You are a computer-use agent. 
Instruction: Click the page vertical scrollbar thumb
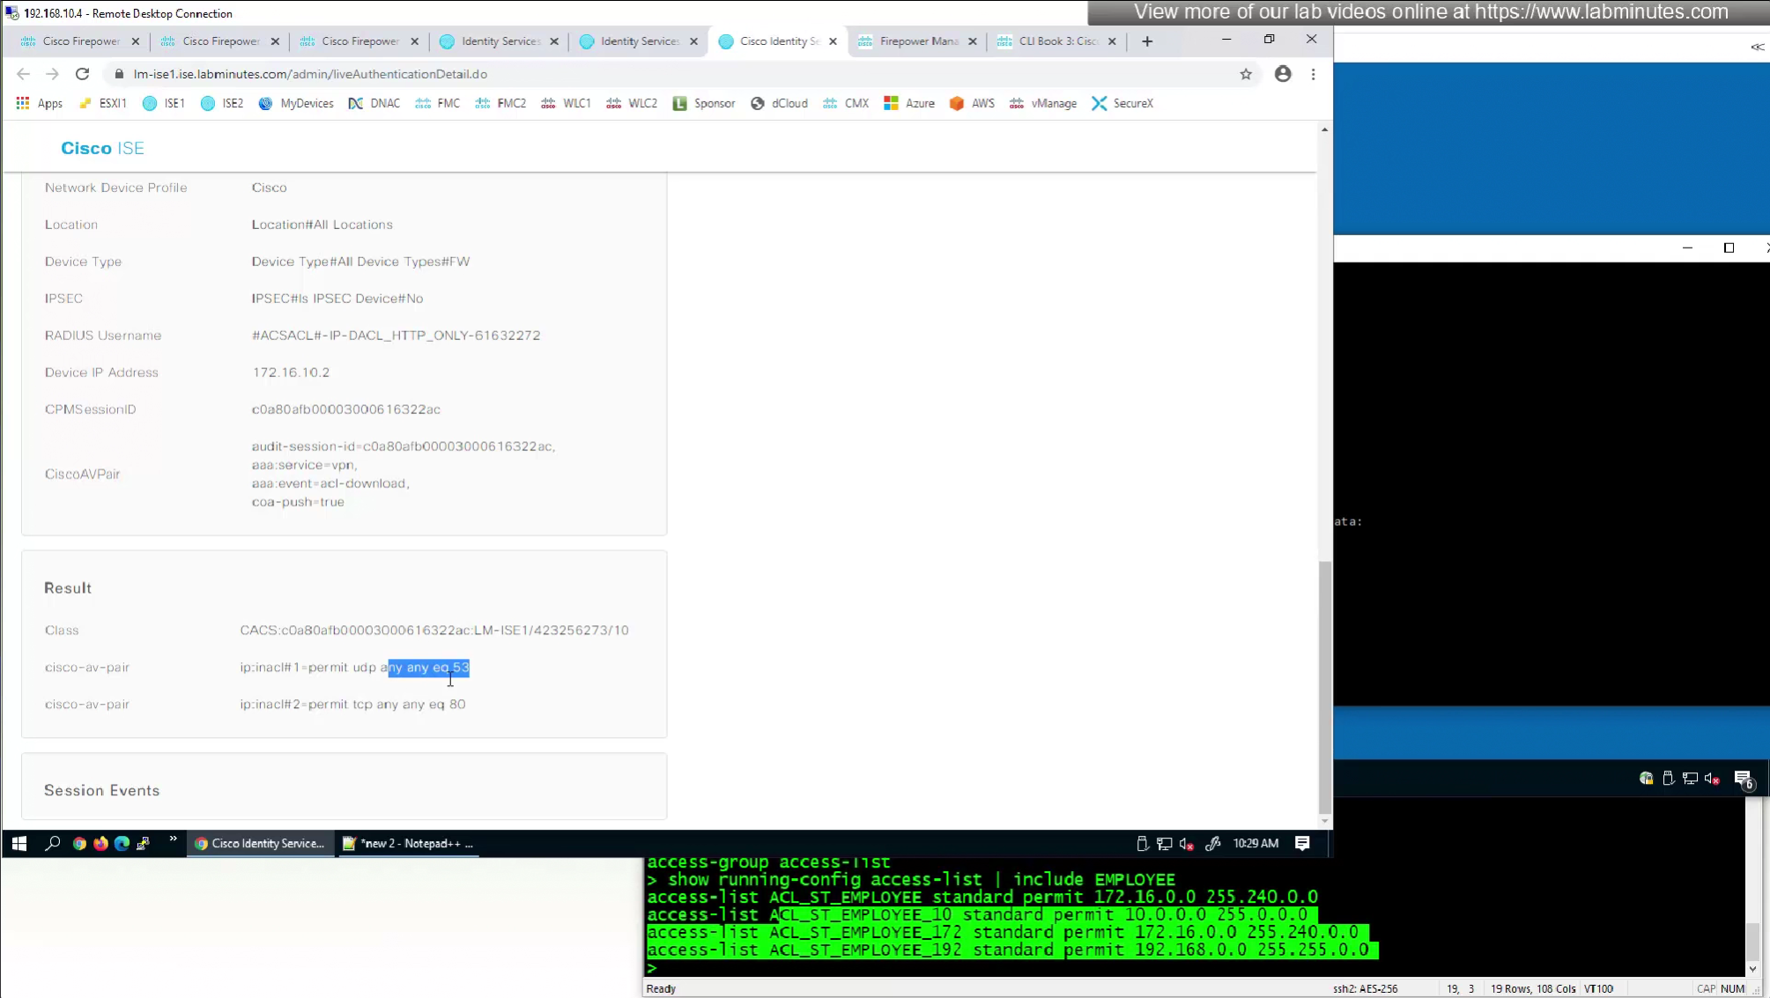[1324, 687]
